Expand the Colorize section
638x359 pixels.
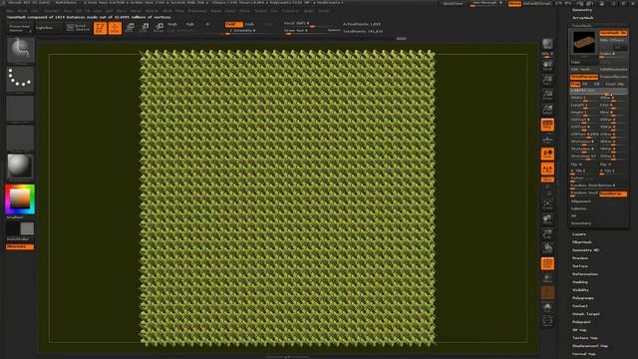pos(578,208)
